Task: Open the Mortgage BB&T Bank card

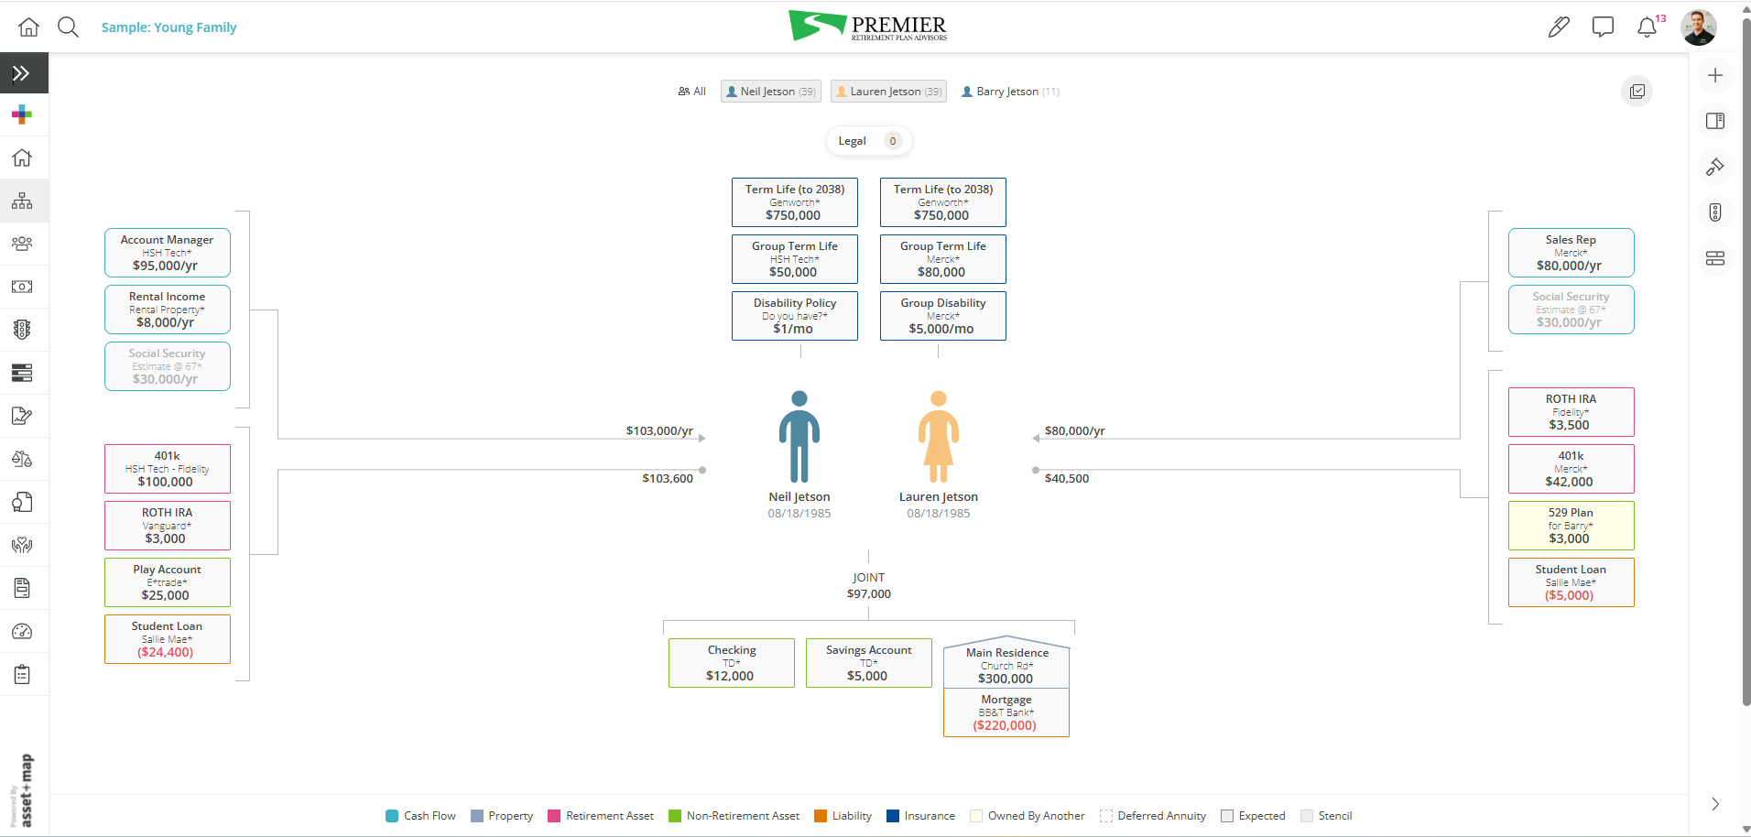Action: (x=1006, y=712)
